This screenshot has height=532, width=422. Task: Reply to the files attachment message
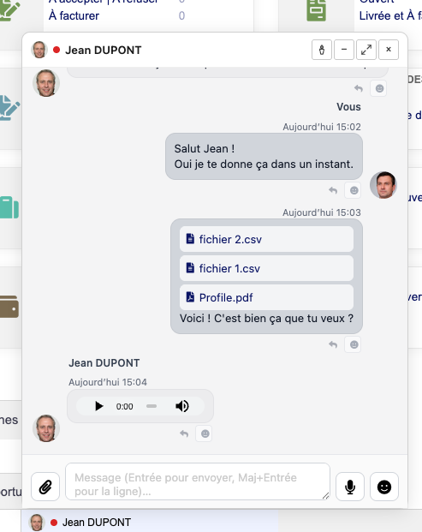tap(333, 344)
